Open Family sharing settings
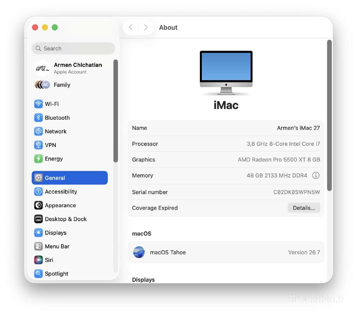The height and width of the screenshot is (315, 357). [70, 85]
